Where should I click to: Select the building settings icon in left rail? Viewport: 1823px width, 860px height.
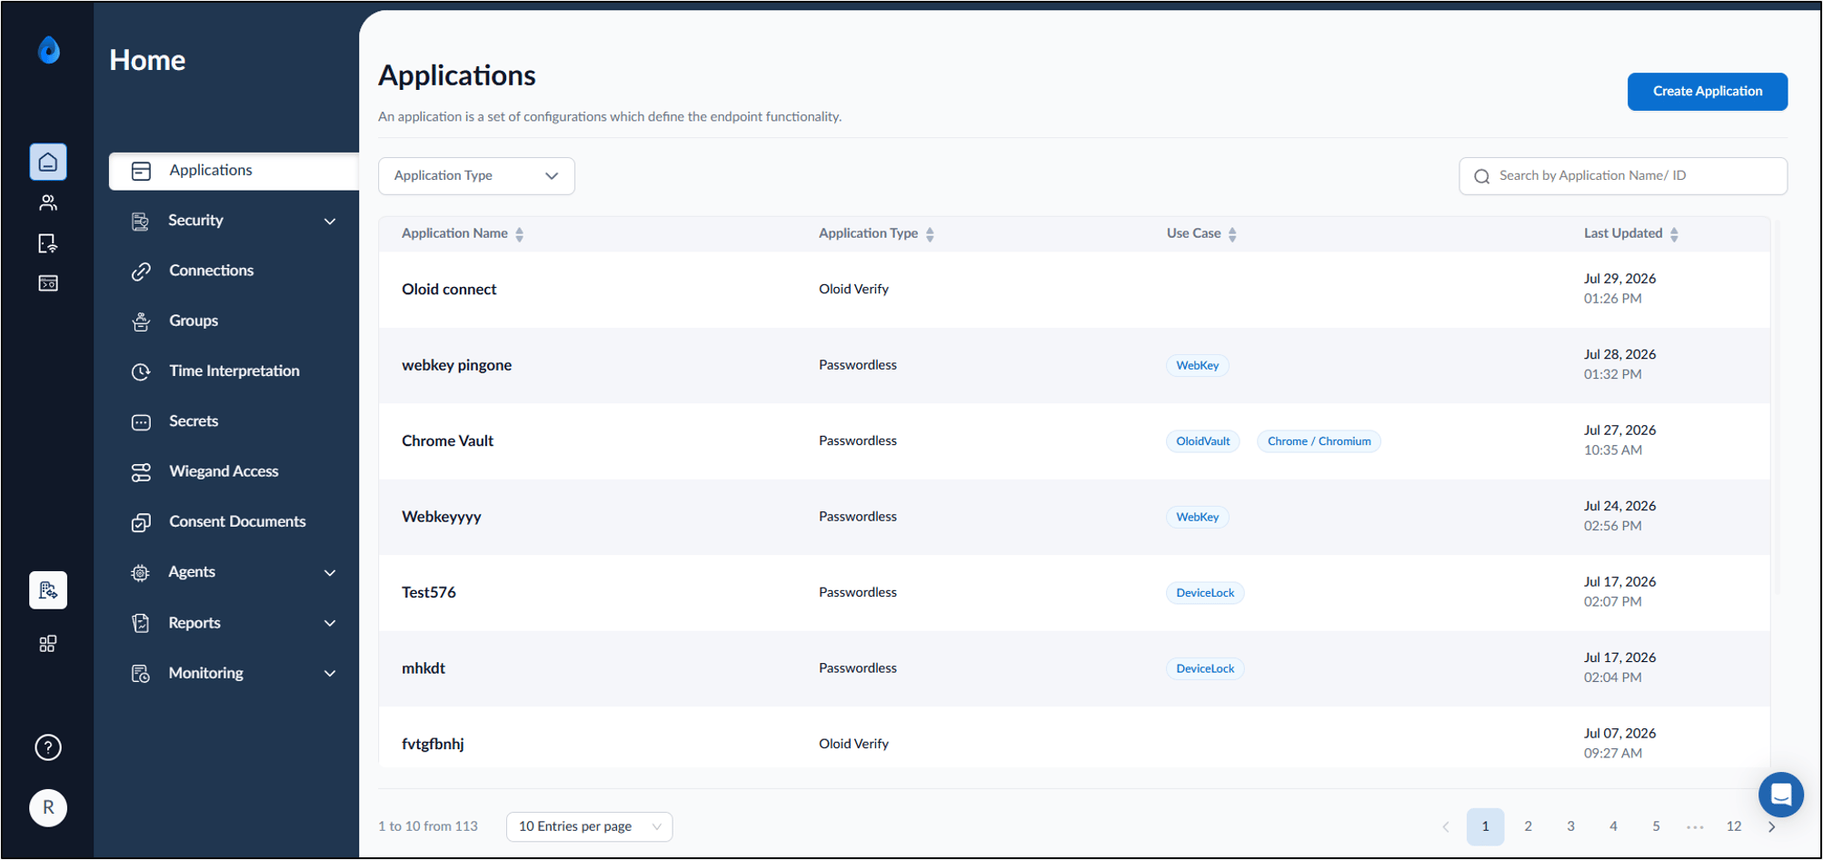click(x=48, y=590)
